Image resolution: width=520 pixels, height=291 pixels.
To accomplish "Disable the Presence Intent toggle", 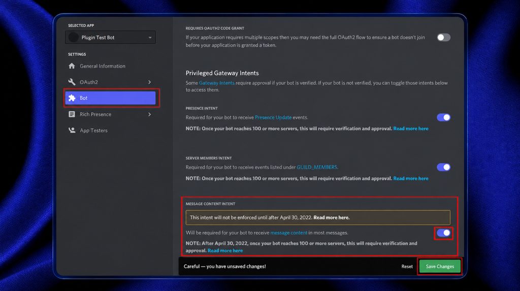I will coord(443,117).
